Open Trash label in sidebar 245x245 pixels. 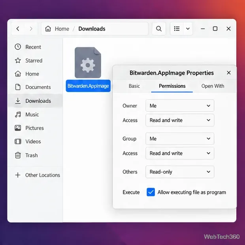32,155
